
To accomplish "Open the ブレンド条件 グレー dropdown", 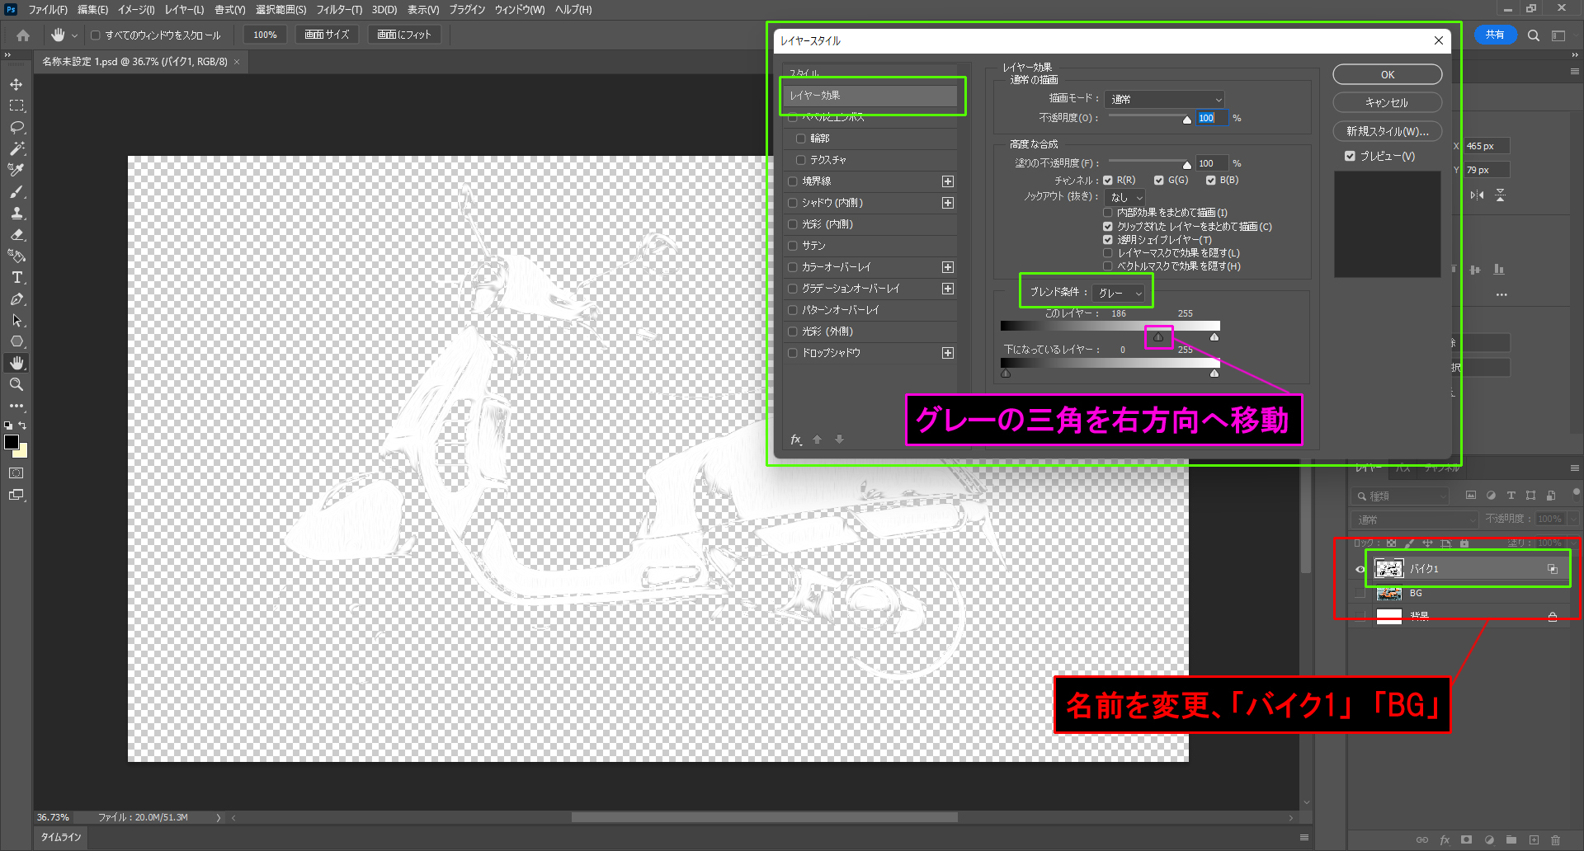I will (1120, 293).
